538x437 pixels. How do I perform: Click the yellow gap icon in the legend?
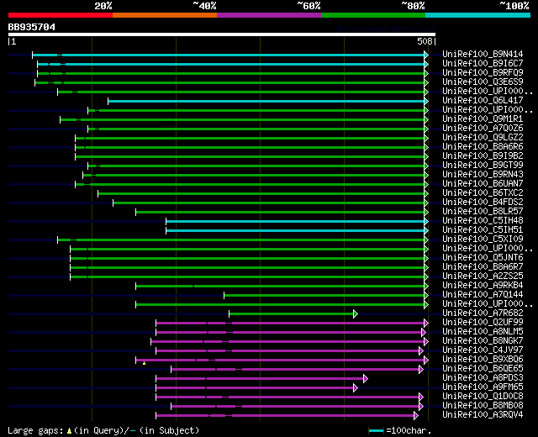pos(69,431)
